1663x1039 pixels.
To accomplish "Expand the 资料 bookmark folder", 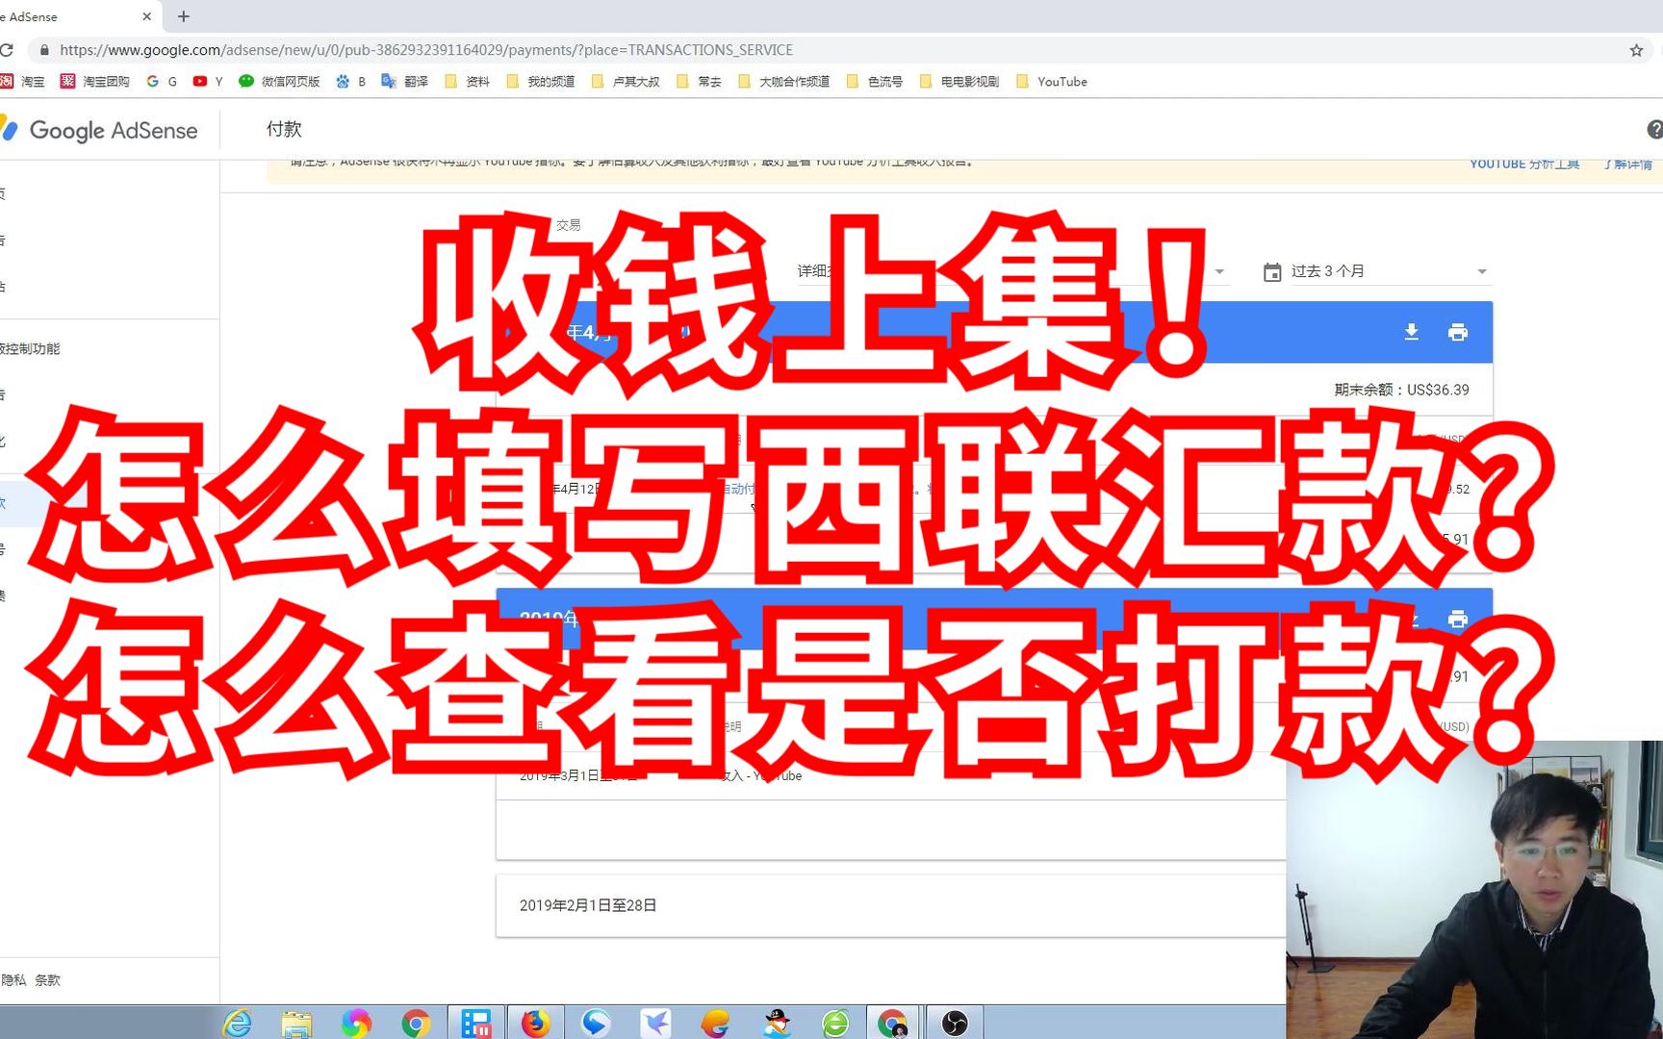I will pos(468,82).
